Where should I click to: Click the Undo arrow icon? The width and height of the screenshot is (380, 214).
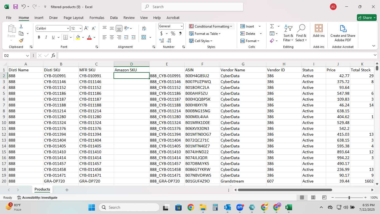pyautogui.click(x=24, y=6)
